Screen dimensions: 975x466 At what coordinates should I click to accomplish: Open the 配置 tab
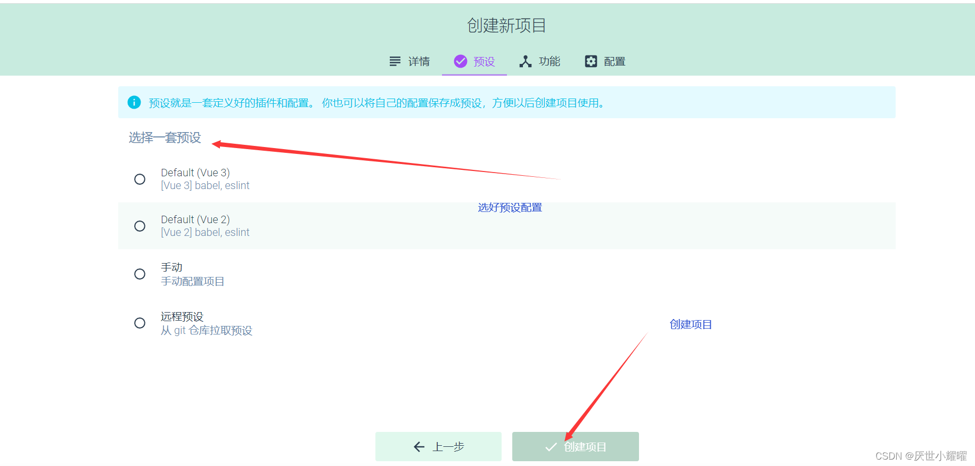(605, 61)
